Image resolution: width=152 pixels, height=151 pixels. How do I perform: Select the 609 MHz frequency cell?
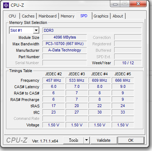(100, 80)
